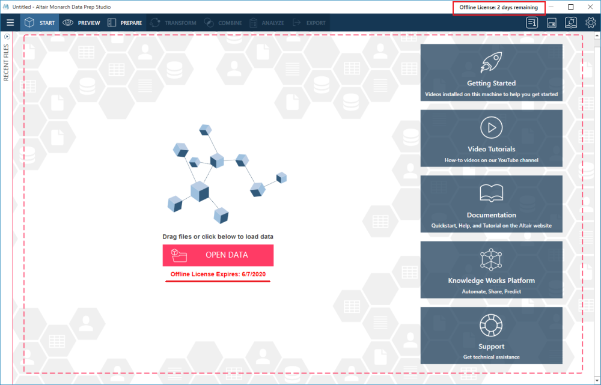This screenshot has height=385, width=601.
Task: Expand the Recent Files side panel
Action: (7, 37)
